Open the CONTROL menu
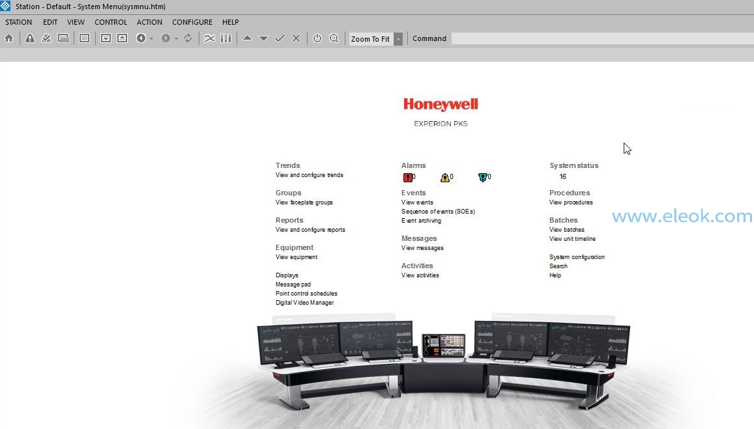754x429 pixels. (x=111, y=22)
